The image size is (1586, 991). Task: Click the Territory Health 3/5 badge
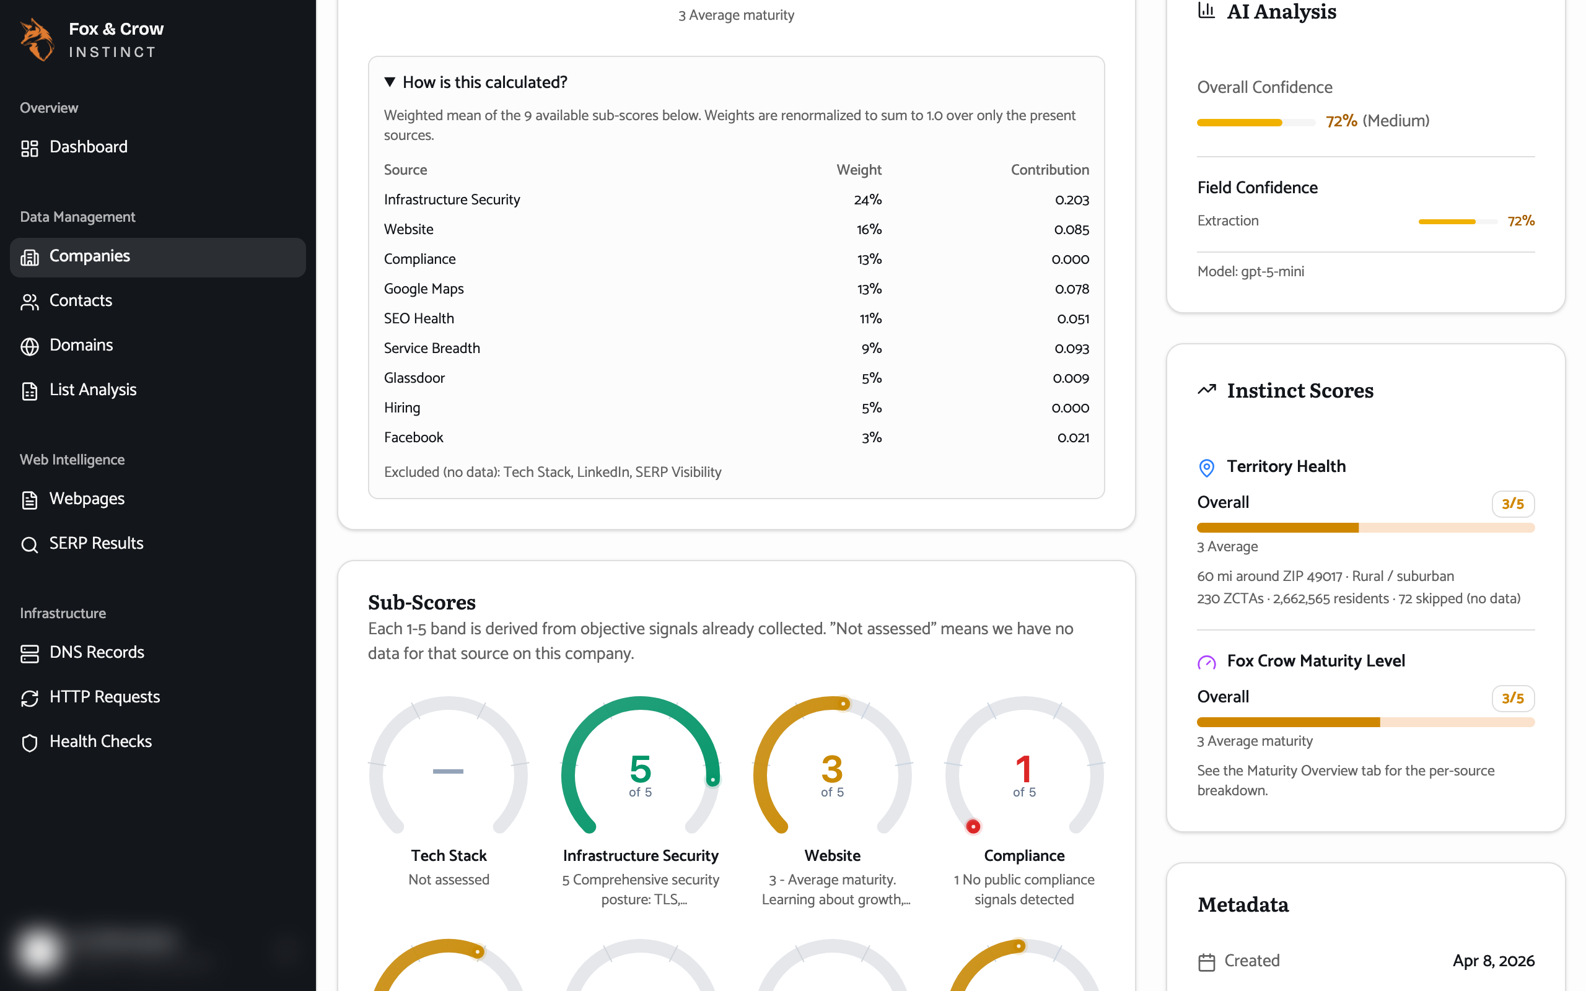click(x=1513, y=504)
